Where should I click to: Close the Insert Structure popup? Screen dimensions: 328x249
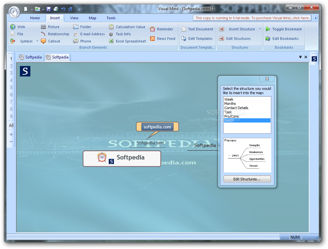(x=267, y=79)
